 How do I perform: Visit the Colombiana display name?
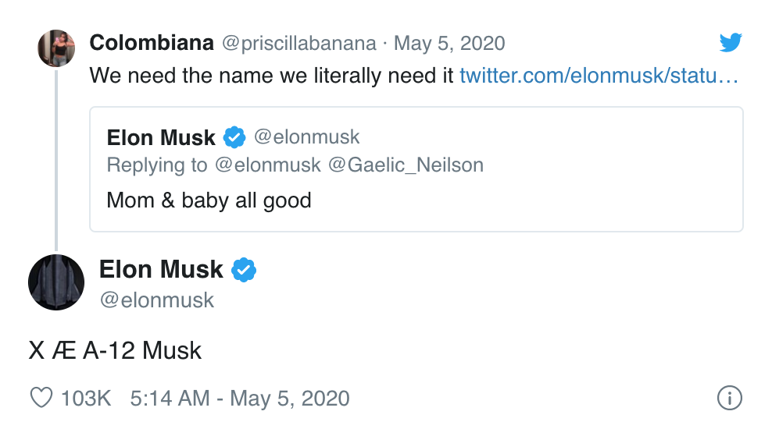click(152, 43)
